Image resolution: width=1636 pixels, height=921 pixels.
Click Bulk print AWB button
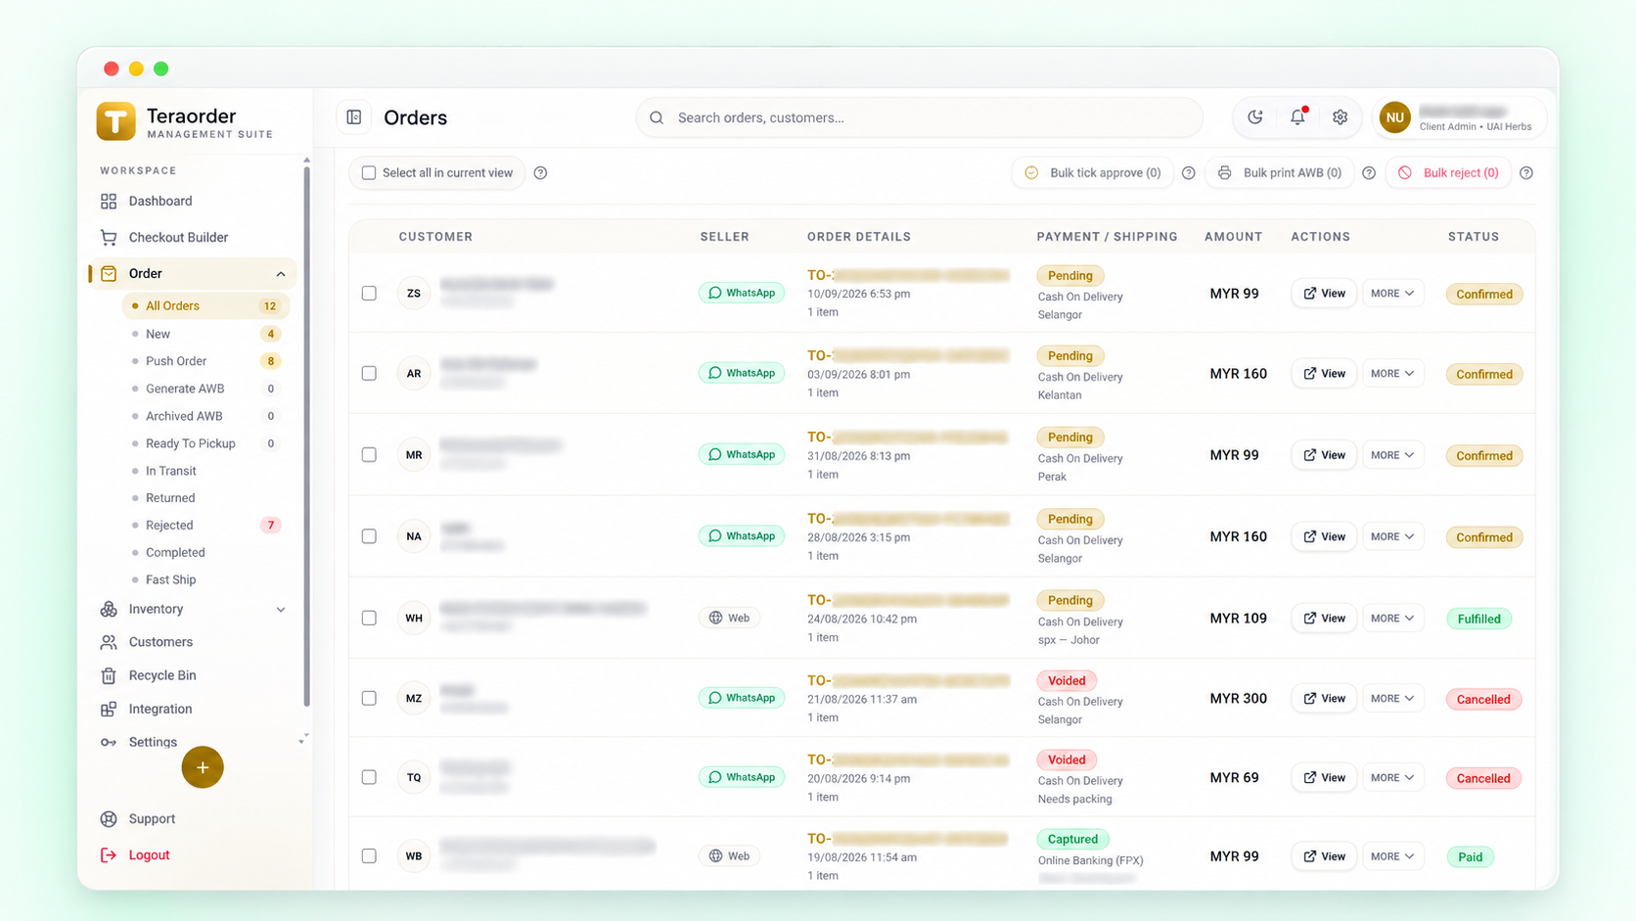(x=1280, y=173)
